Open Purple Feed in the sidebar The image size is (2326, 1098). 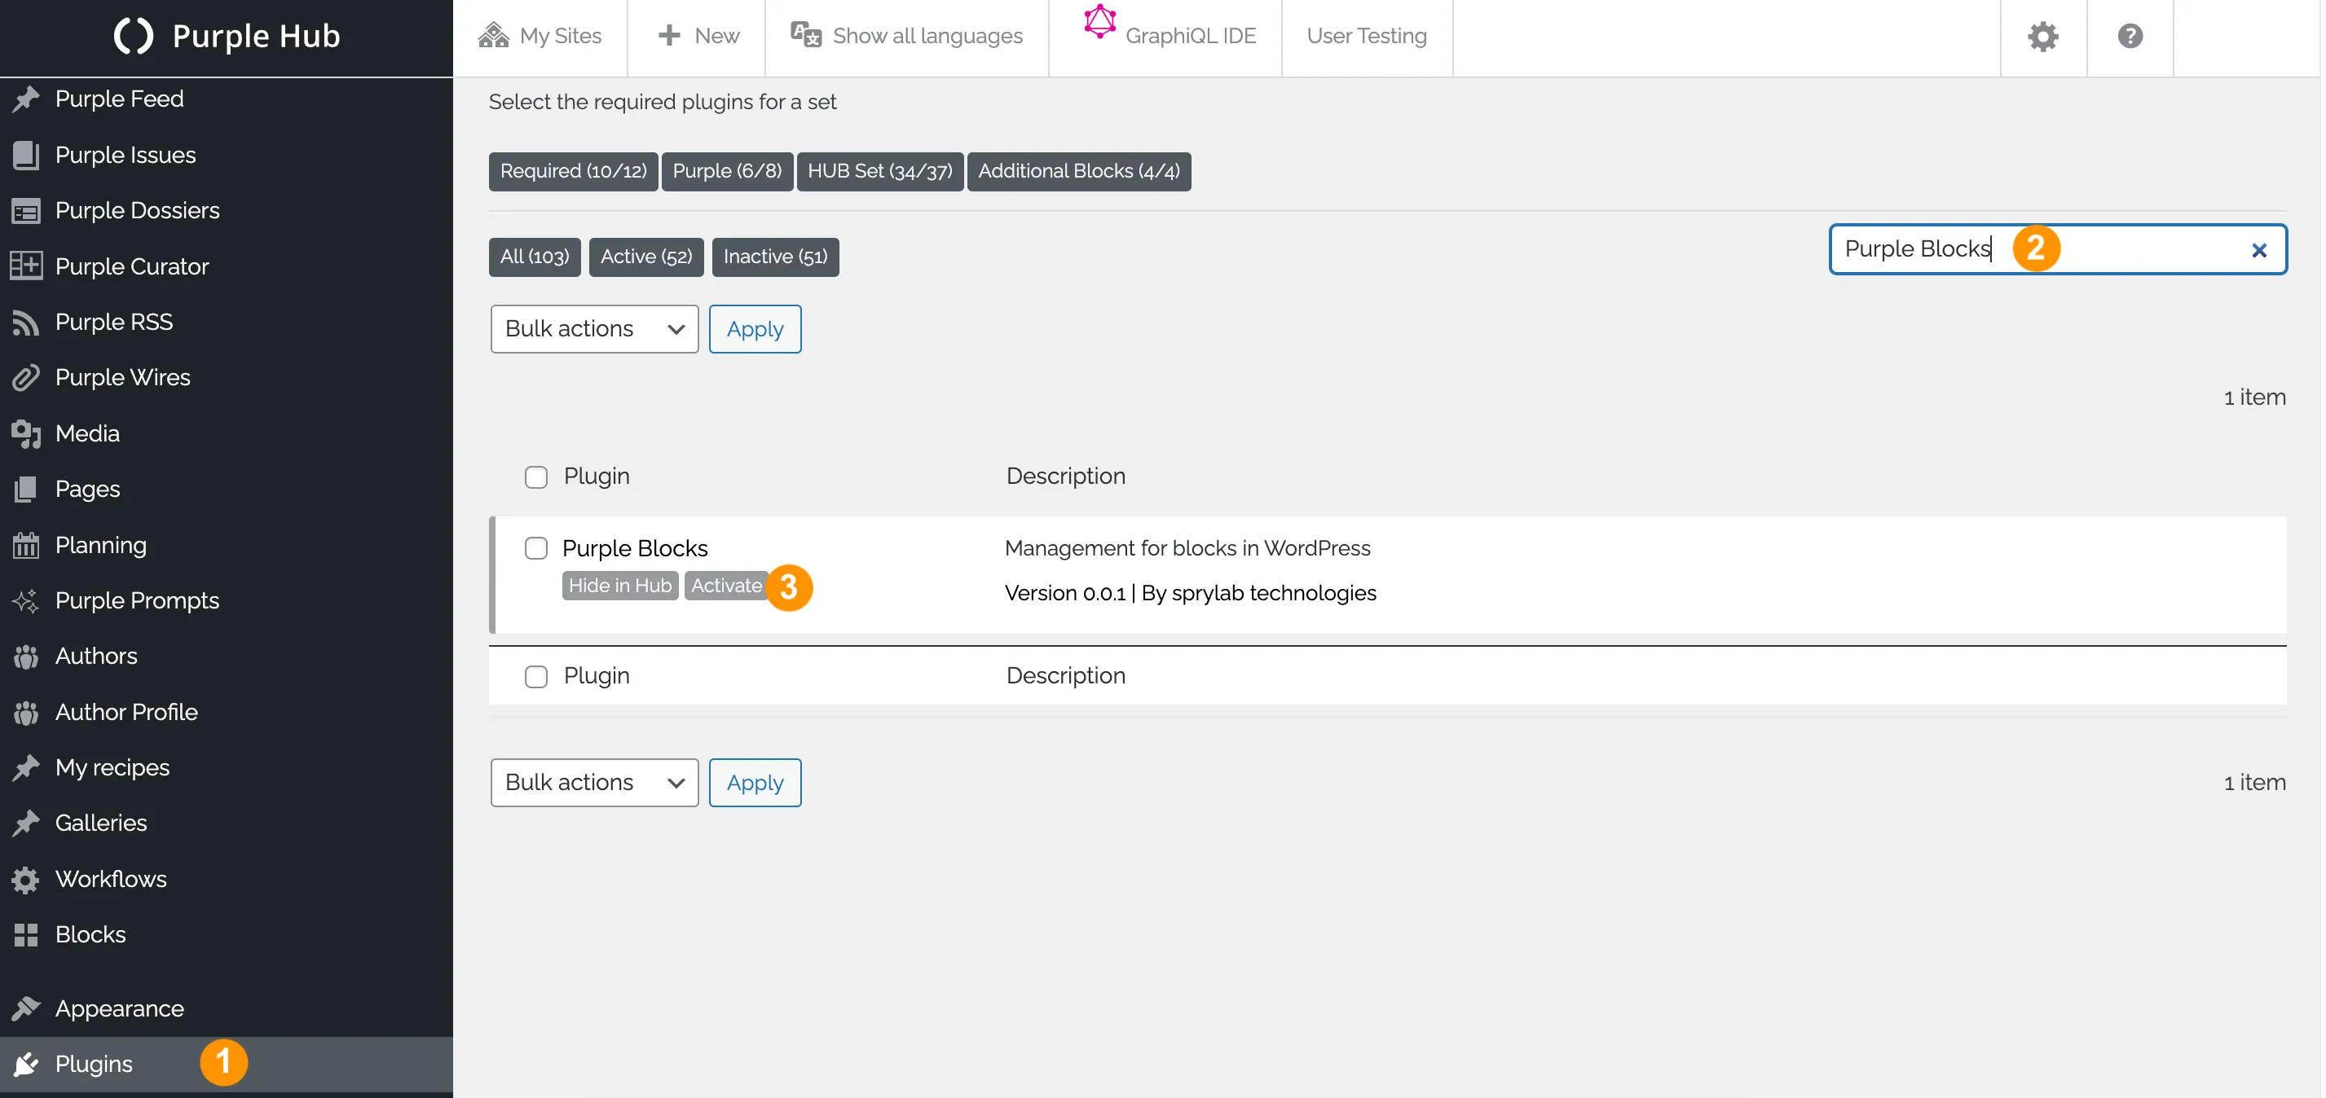[119, 99]
